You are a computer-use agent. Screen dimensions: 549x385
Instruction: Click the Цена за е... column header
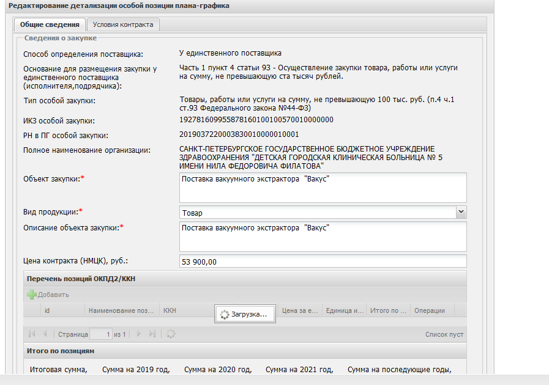300,310
